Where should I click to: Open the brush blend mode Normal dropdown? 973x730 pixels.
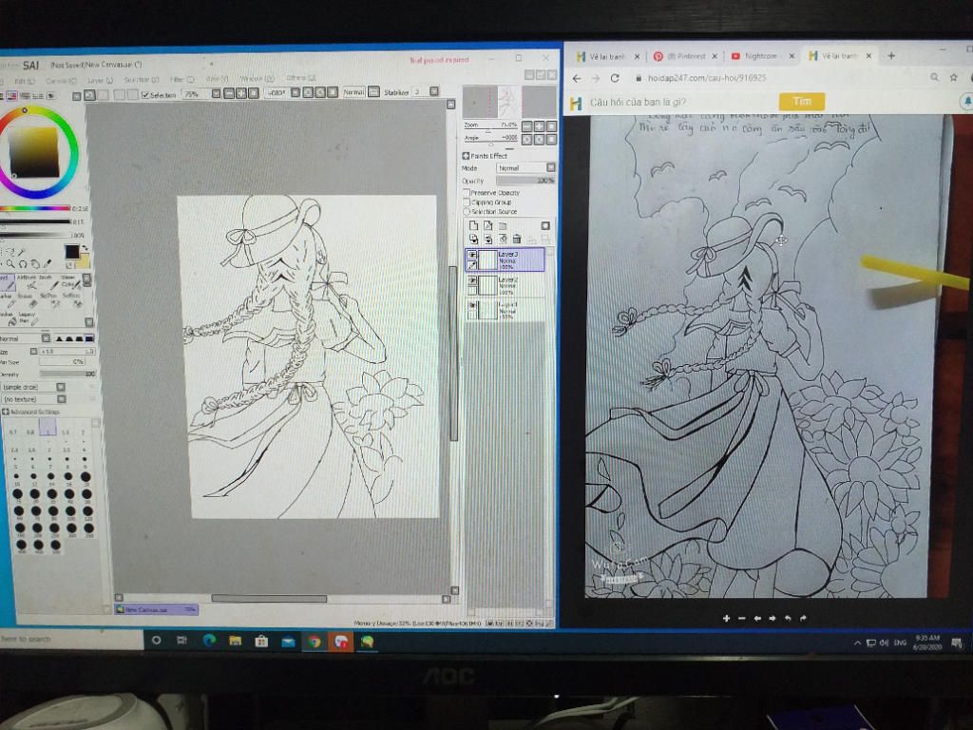[46, 338]
